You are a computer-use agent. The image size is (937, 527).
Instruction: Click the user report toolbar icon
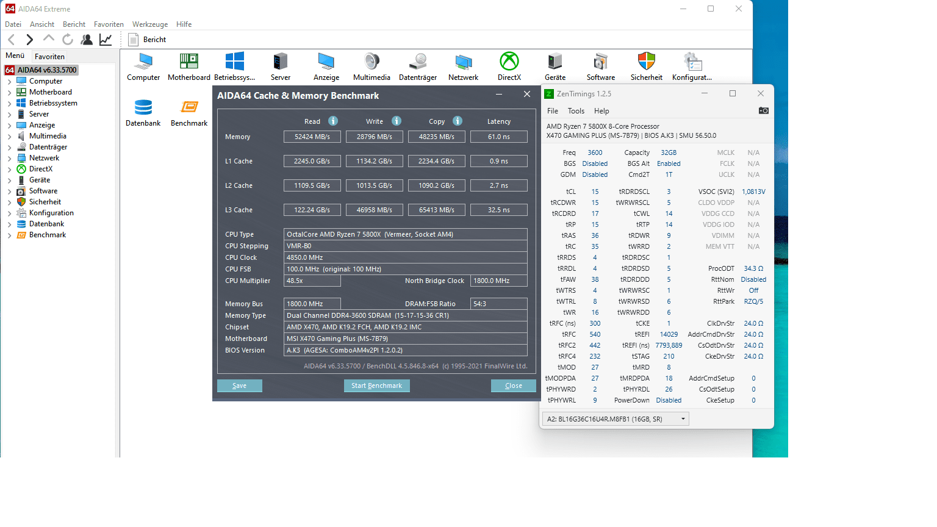(87, 40)
